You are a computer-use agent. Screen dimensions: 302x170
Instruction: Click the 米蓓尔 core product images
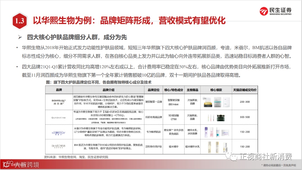pyautogui.click(x=216, y=132)
